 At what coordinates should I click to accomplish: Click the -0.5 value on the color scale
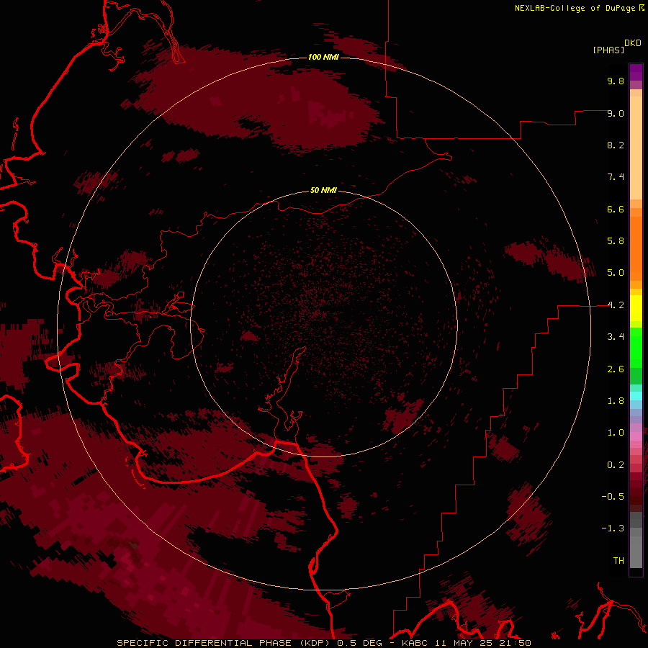[613, 497]
